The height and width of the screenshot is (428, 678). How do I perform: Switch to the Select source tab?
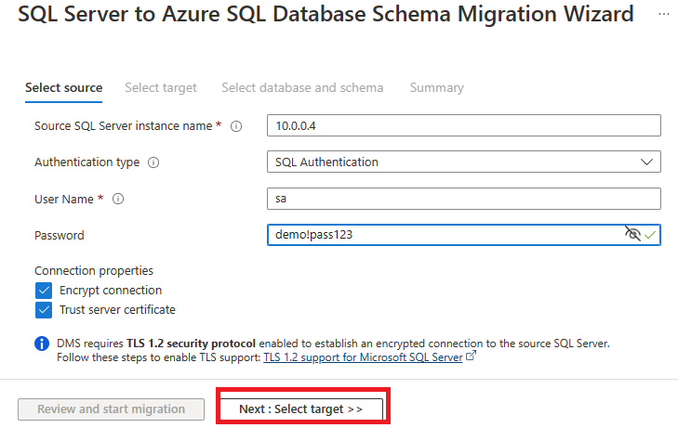[63, 87]
